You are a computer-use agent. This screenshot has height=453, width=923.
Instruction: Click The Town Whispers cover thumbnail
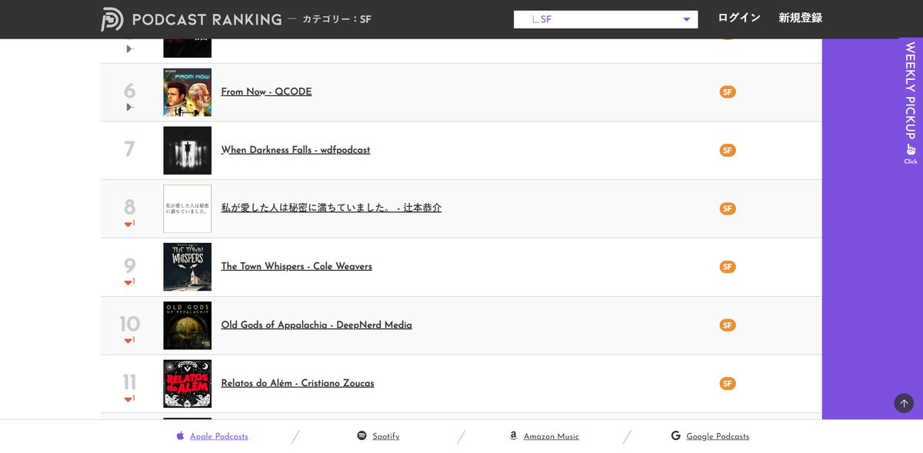[x=187, y=267]
